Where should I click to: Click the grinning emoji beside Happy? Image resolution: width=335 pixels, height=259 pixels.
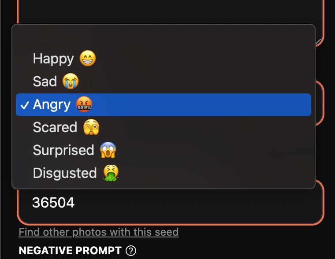pyautogui.click(x=88, y=58)
